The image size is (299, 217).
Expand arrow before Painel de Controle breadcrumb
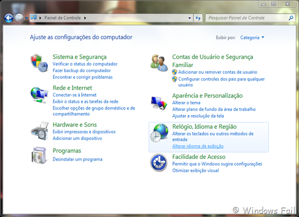(40, 18)
